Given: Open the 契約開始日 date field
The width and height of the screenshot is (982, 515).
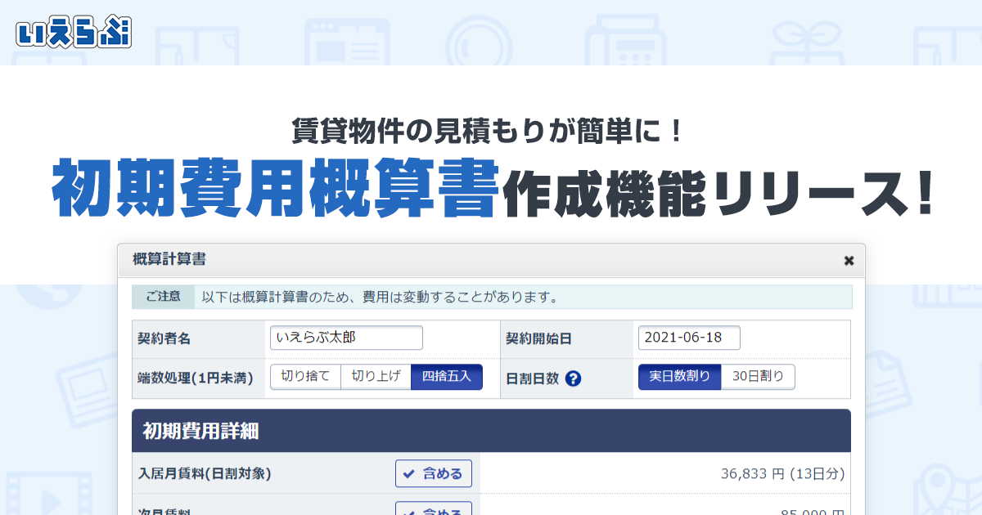Looking at the screenshot, I should coord(690,338).
